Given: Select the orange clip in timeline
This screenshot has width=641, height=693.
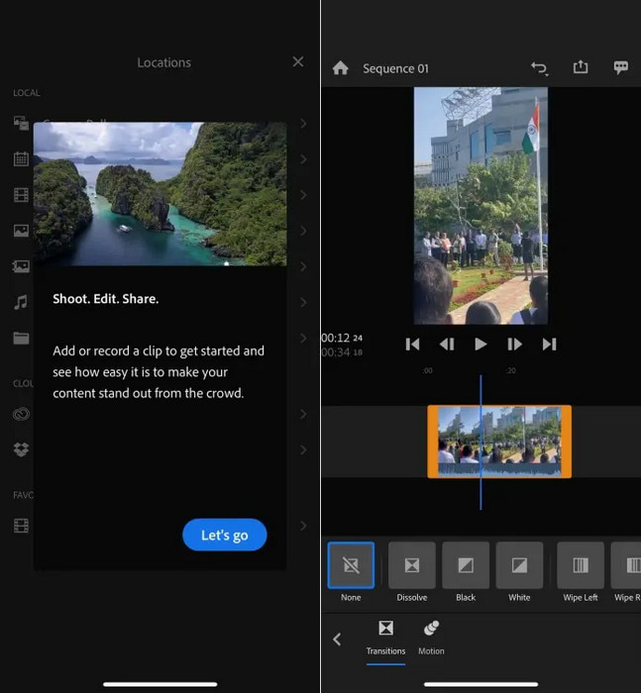Looking at the screenshot, I should click(499, 442).
